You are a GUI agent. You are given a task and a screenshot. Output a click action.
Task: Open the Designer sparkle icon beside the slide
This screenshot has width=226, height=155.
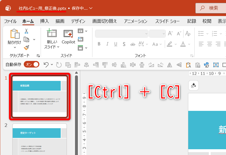[x=194, y=85]
